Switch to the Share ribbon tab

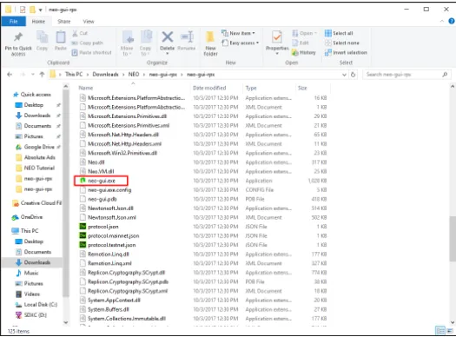click(63, 21)
